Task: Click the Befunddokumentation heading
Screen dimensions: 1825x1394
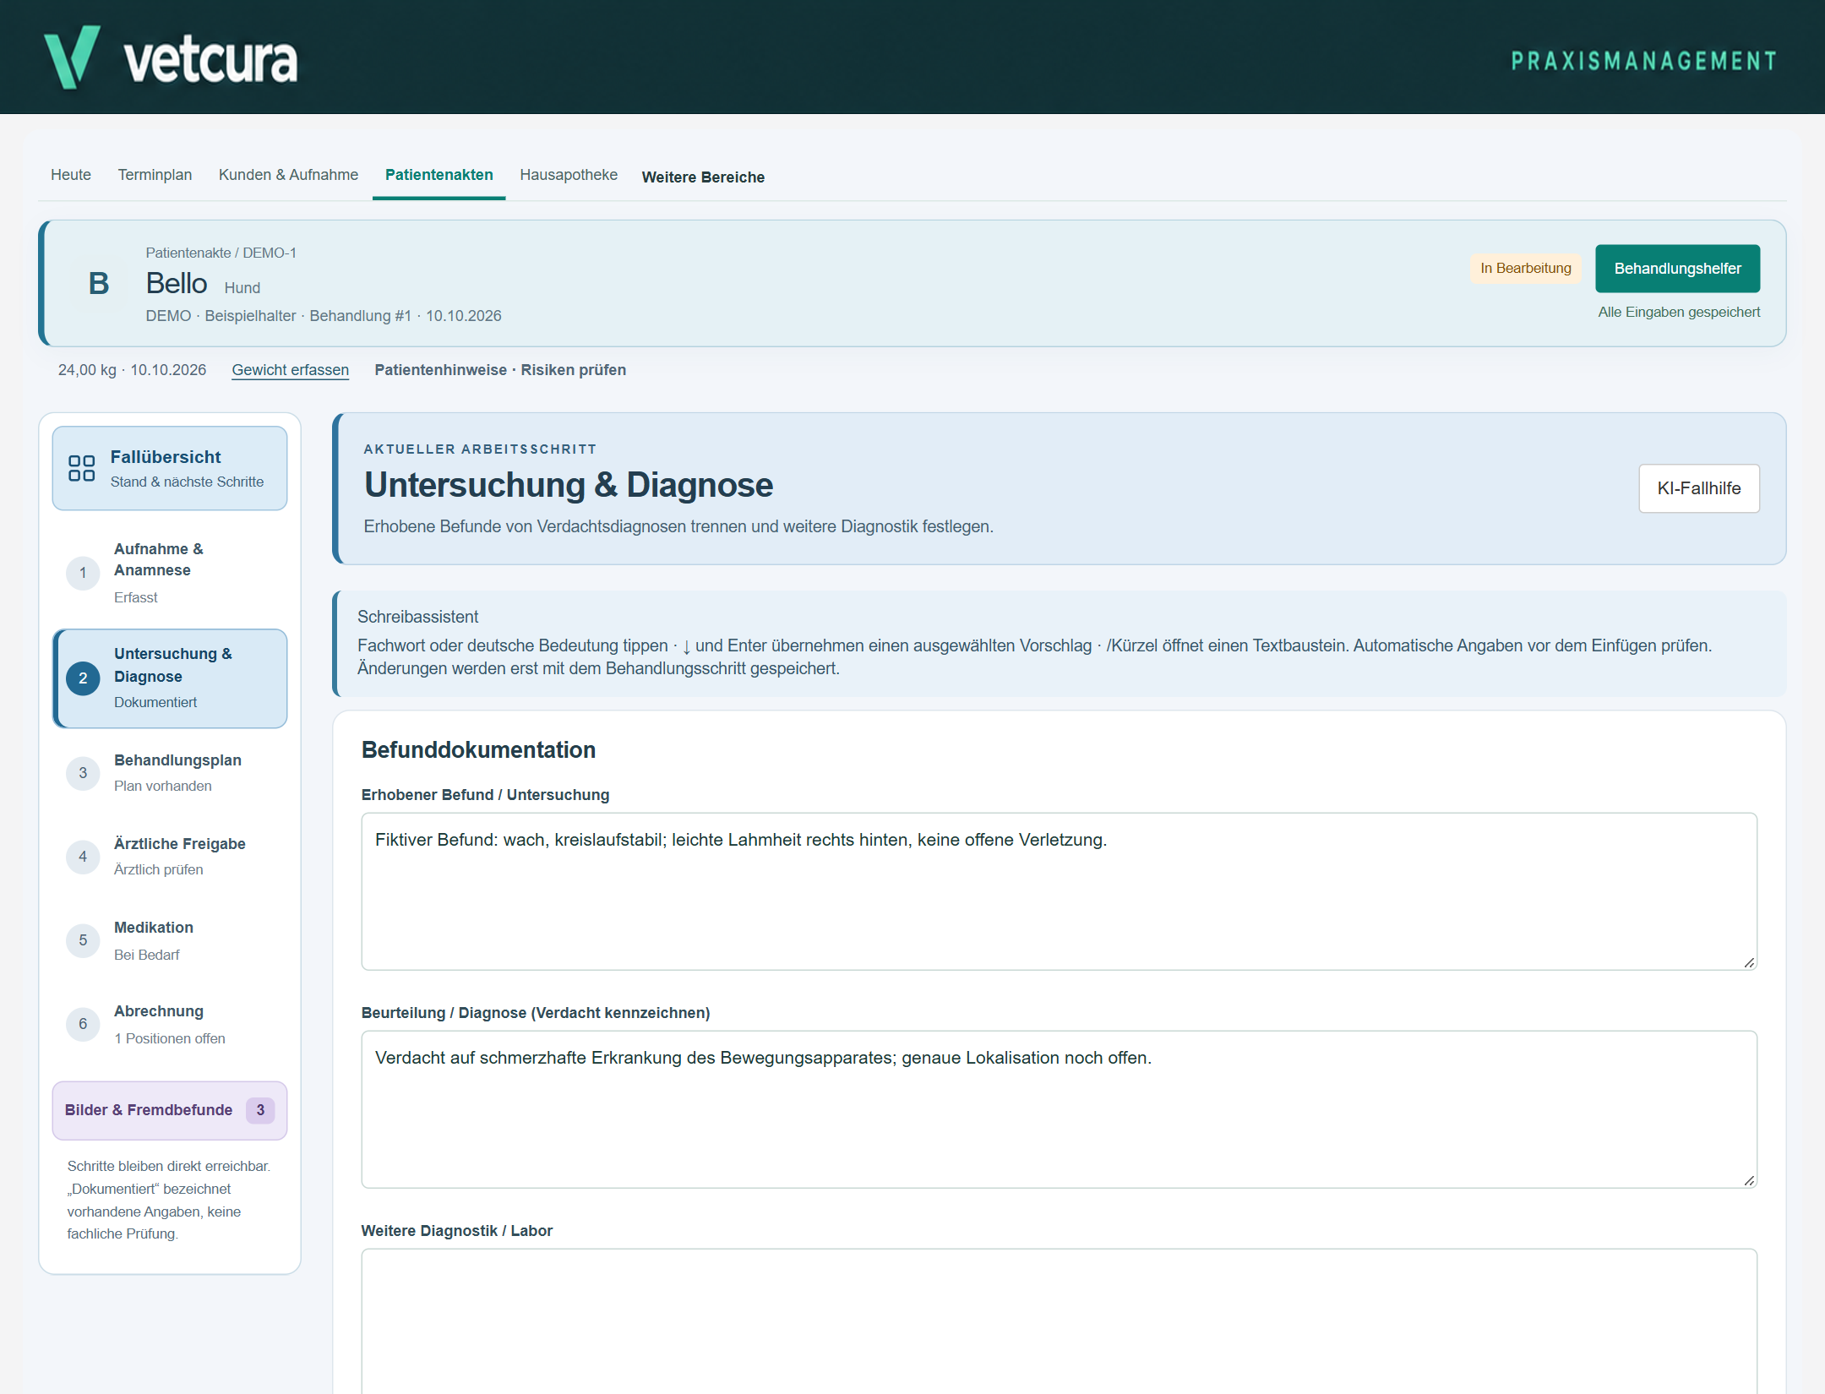Action: 478,749
